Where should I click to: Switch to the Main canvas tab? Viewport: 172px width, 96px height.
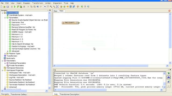(x=62, y=11)
